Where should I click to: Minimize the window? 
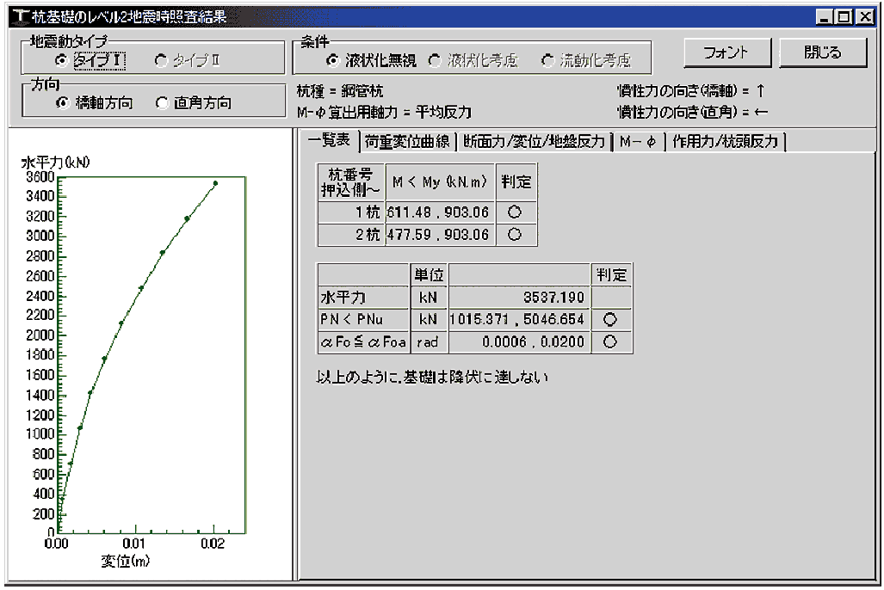tap(825, 17)
